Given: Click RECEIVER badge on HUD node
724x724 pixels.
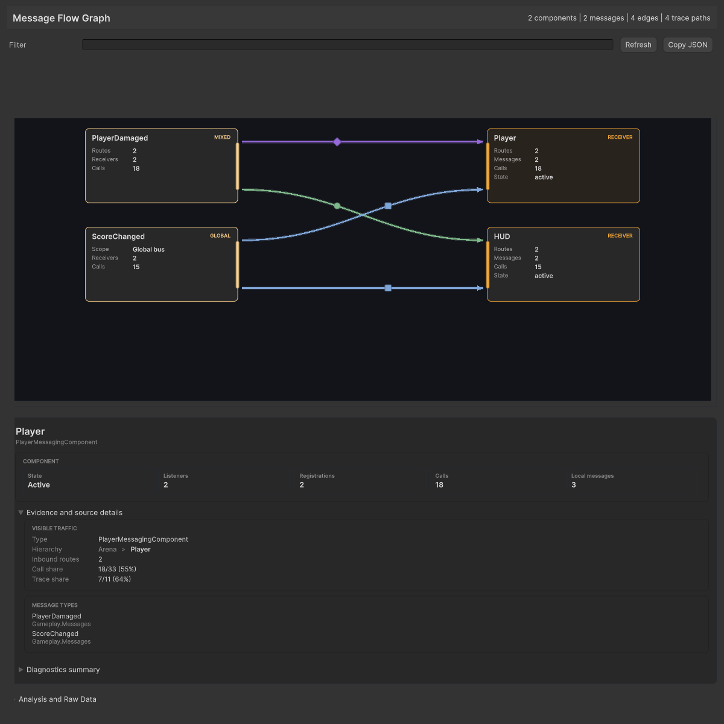Looking at the screenshot, I should point(620,236).
